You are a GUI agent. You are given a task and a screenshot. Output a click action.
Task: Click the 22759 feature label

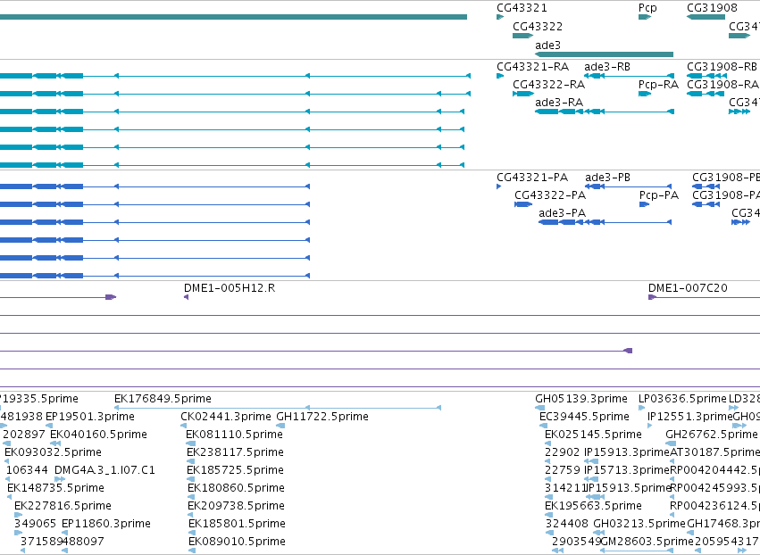563,470
